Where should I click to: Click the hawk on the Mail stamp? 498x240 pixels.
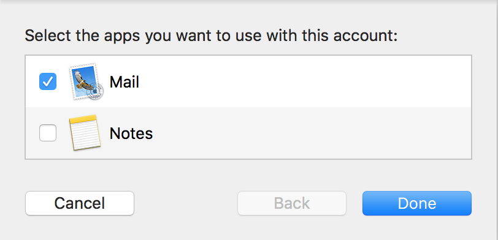tap(83, 80)
